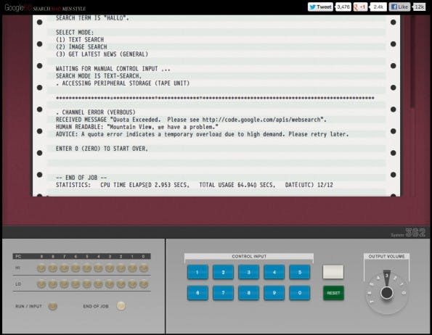Click "(3) GET LATEST NEWS (GENERAL)" line
This screenshot has height=335, width=432.
click(102, 54)
